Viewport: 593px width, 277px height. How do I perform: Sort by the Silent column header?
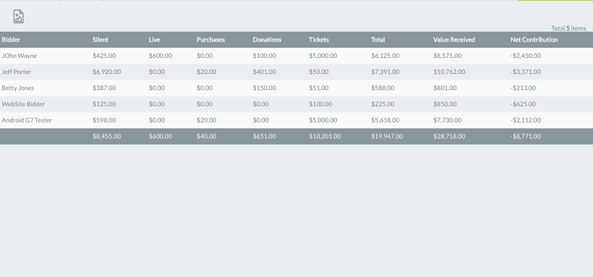coord(100,40)
